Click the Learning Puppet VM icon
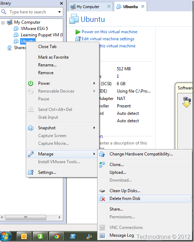The height and width of the screenshot is (242, 194). coord(16,35)
